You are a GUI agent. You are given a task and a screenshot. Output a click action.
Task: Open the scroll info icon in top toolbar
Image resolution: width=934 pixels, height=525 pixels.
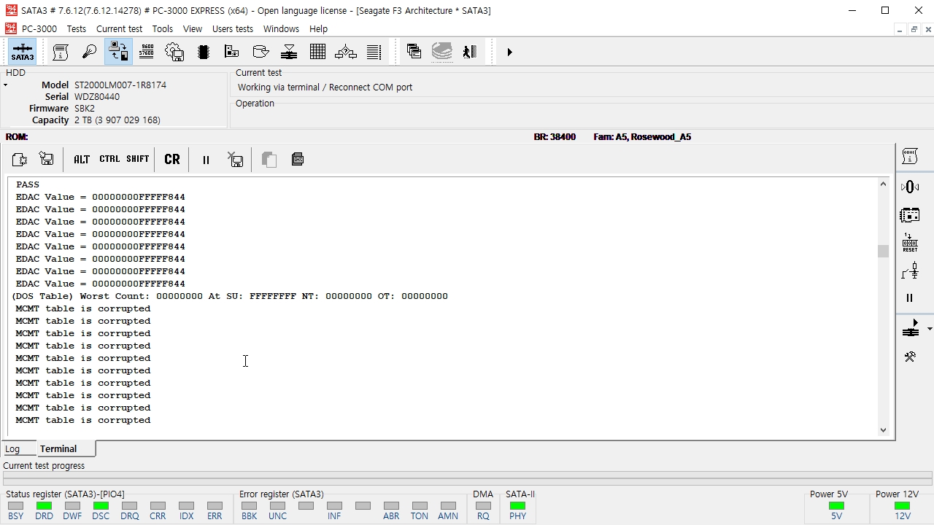click(61, 52)
